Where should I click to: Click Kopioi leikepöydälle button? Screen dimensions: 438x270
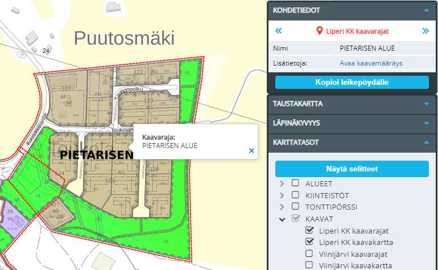coord(352,82)
